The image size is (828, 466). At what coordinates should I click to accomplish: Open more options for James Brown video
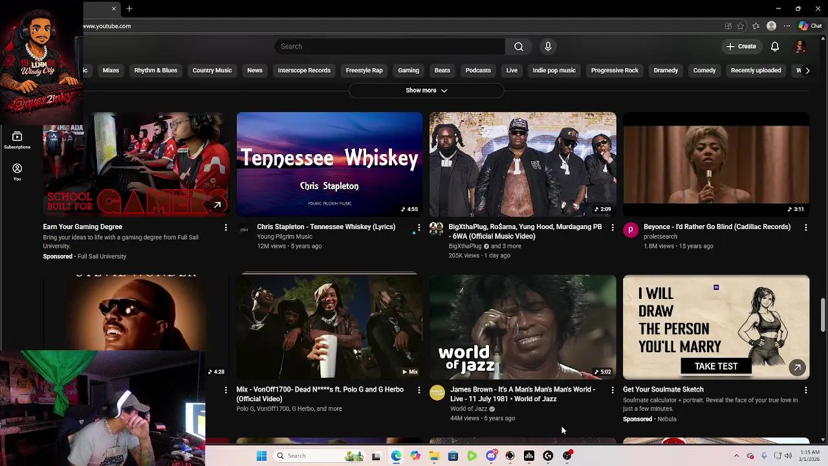(x=613, y=390)
